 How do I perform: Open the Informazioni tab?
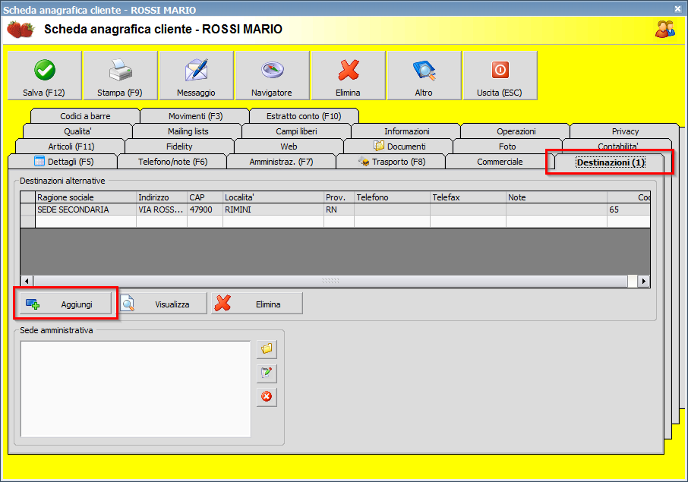pos(406,131)
